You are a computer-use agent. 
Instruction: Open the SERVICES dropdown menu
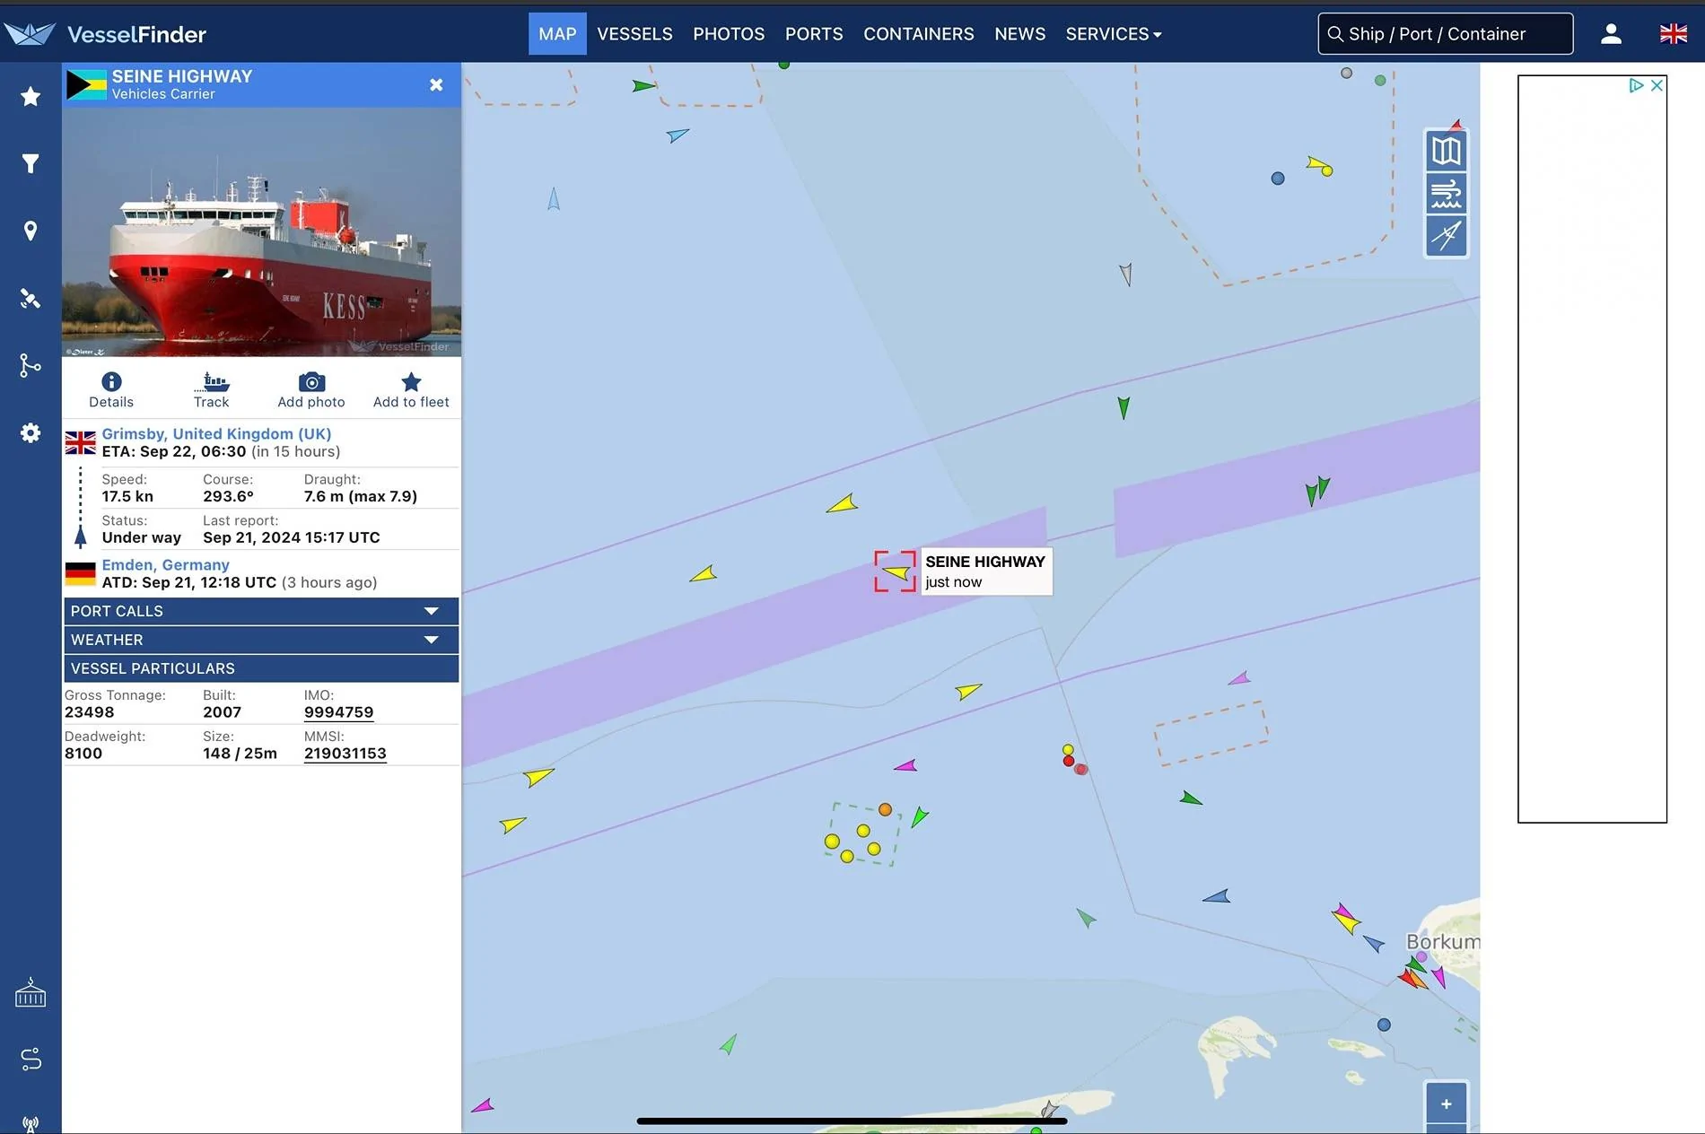[x=1114, y=34]
